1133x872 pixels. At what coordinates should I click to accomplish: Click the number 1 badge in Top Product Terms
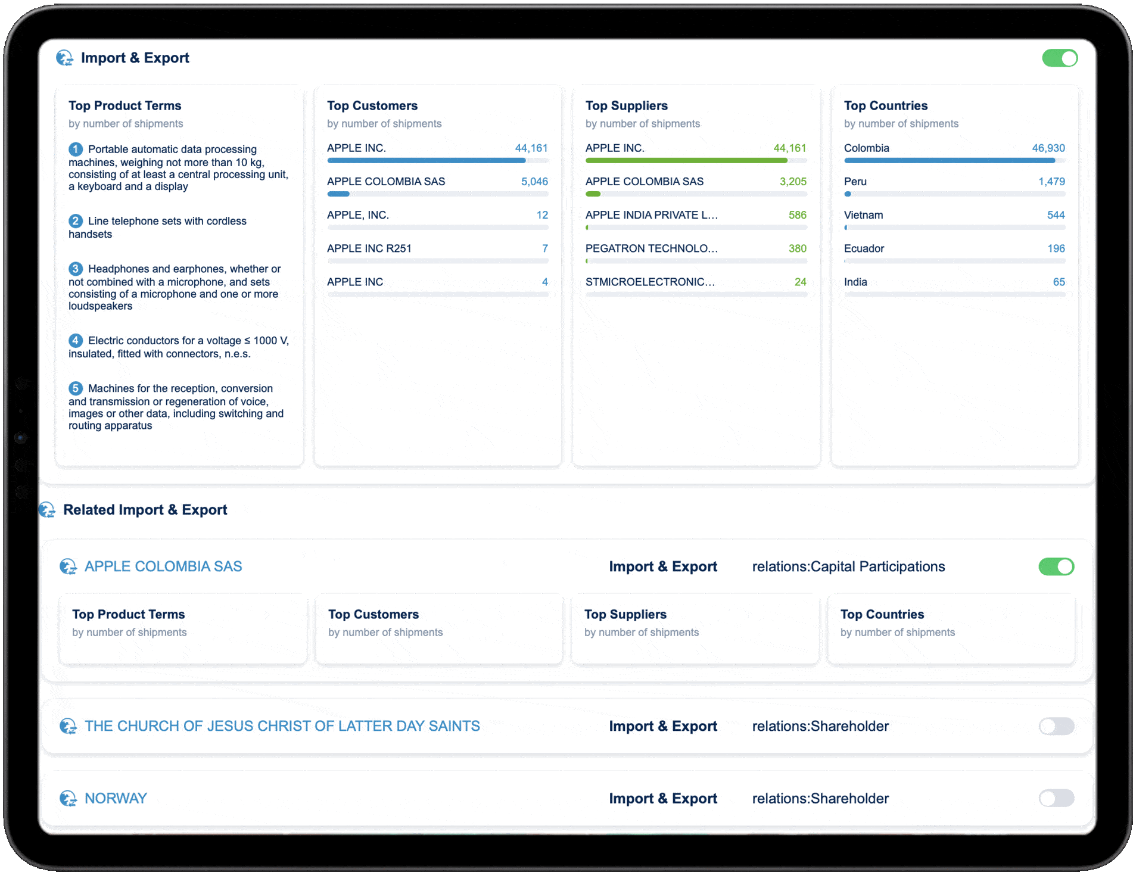click(x=76, y=149)
